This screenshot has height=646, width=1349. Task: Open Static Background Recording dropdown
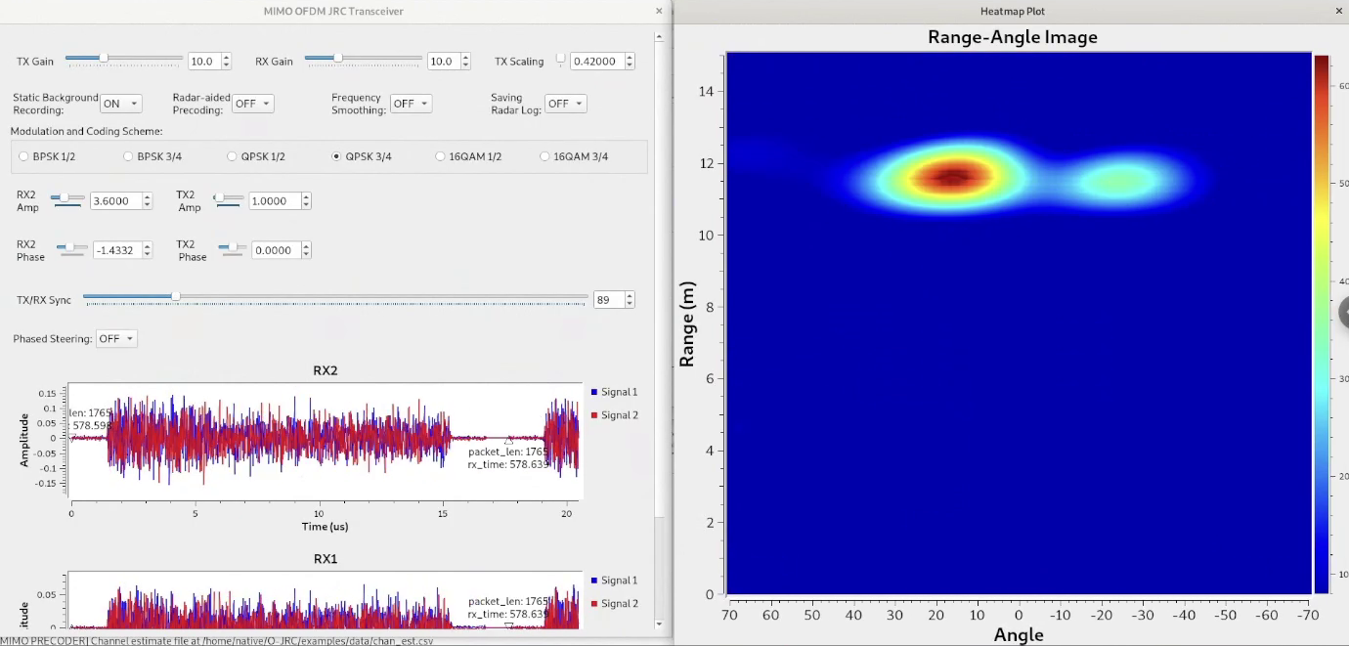coord(120,104)
